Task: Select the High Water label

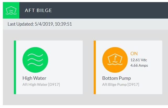Action: tap(34, 78)
